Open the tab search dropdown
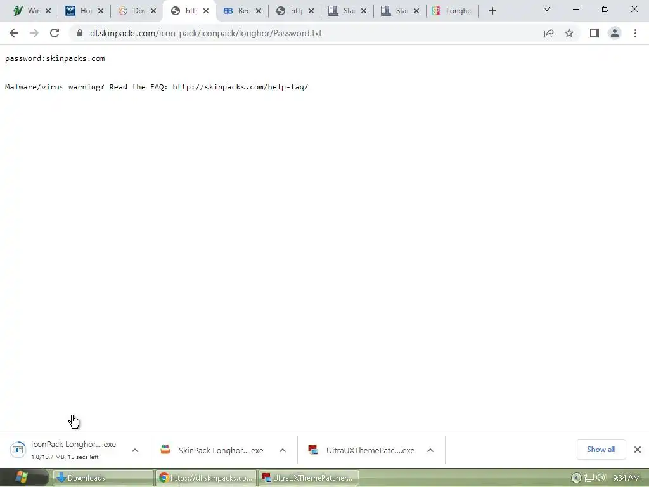The width and height of the screenshot is (649, 487). (x=547, y=9)
